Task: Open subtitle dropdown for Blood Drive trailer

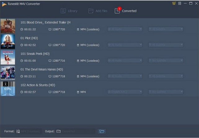Action: tap(166, 29)
